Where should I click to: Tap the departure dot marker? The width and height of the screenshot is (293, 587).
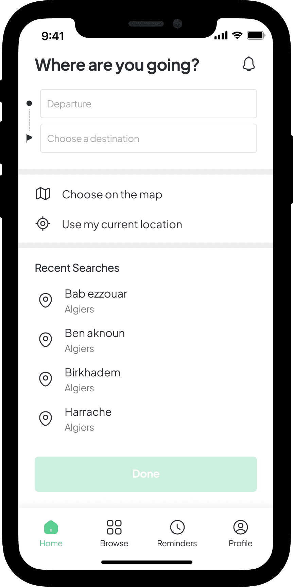pos(29,103)
